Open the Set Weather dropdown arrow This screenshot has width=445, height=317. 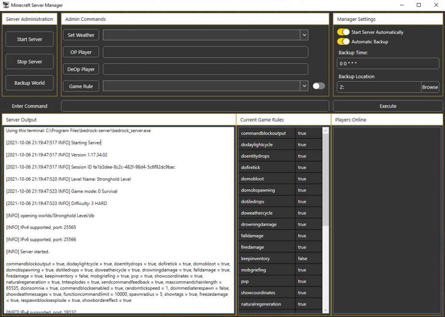[x=304, y=35]
